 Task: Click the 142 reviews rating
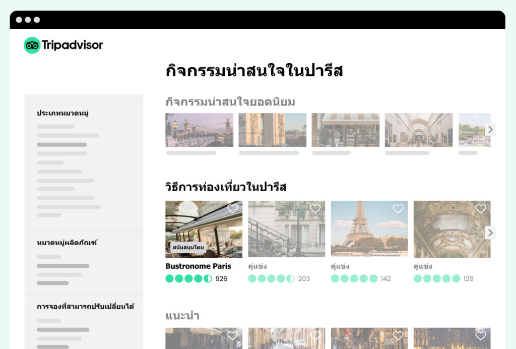pyautogui.click(x=361, y=278)
